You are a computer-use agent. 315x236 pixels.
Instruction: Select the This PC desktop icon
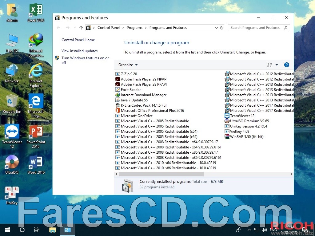[12, 43]
